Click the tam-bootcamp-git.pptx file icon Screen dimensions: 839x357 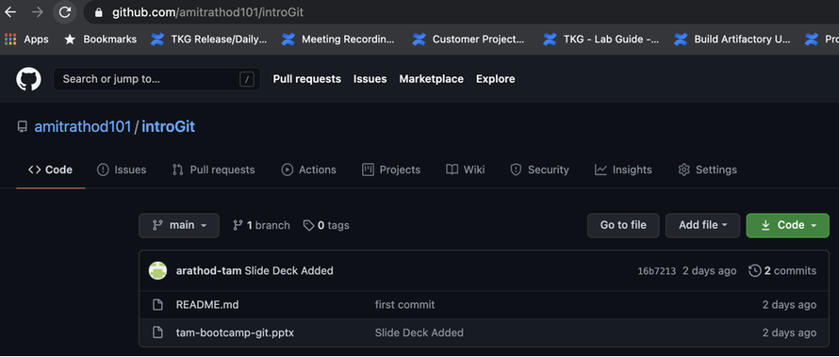pyautogui.click(x=158, y=333)
